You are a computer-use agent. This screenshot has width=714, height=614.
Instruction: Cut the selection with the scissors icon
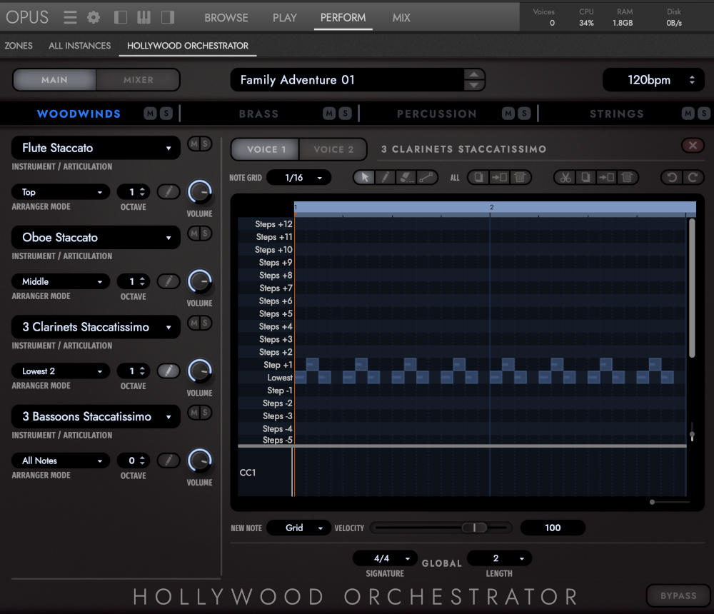[566, 177]
